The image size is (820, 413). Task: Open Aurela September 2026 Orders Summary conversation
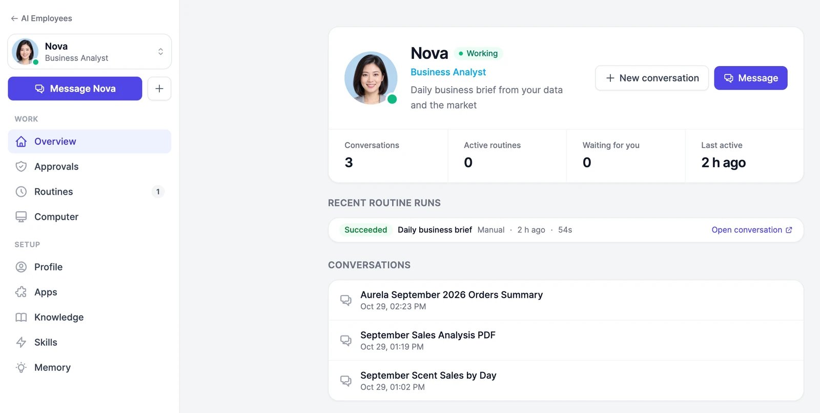point(566,300)
